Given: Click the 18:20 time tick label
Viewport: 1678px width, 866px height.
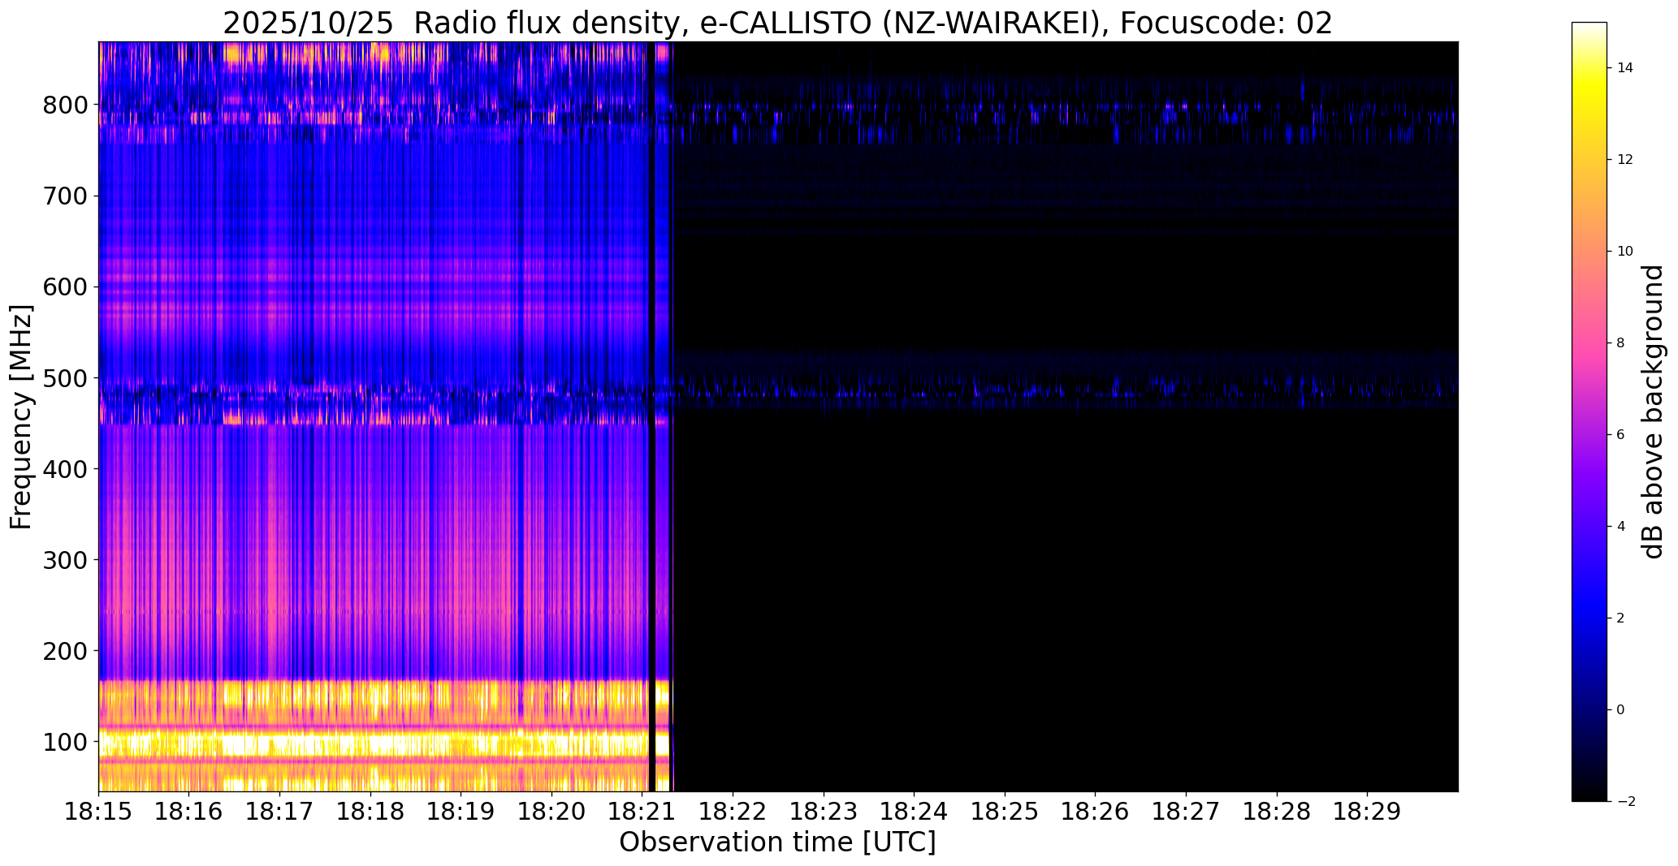Looking at the screenshot, I should pos(552,812).
